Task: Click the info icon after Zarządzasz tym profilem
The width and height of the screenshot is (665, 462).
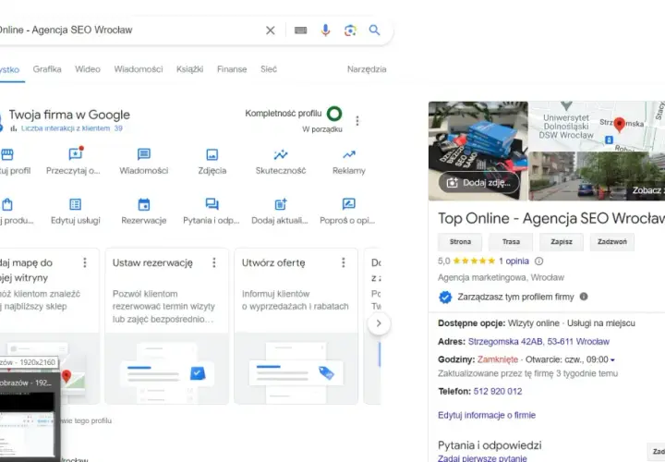Action: click(x=584, y=297)
